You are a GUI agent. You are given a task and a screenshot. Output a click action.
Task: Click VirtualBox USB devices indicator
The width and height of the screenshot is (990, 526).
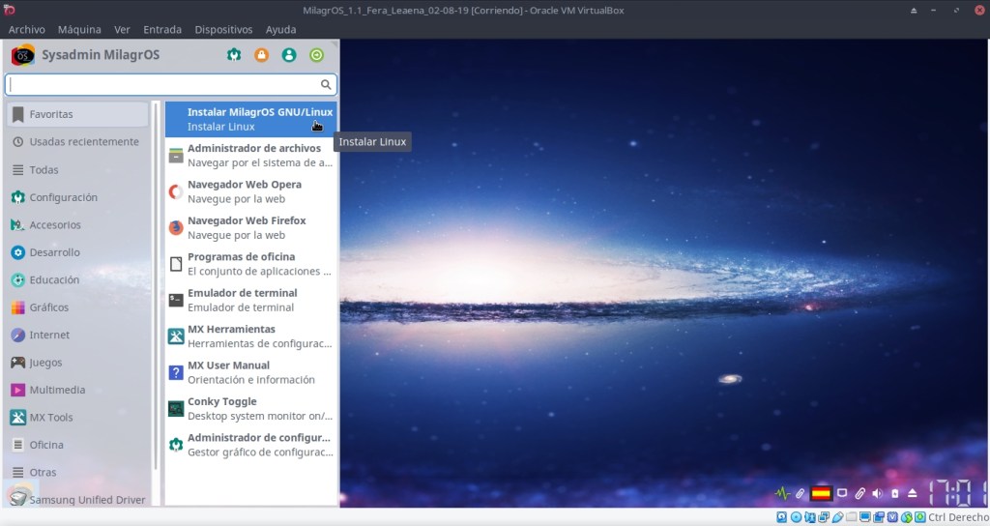point(838,517)
